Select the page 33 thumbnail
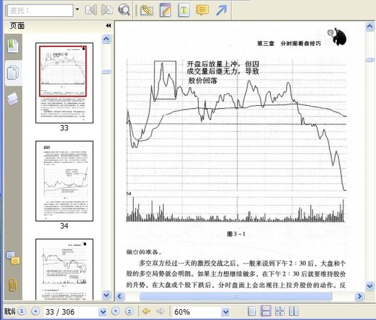Screen dimensions: 376x320 [65, 83]
